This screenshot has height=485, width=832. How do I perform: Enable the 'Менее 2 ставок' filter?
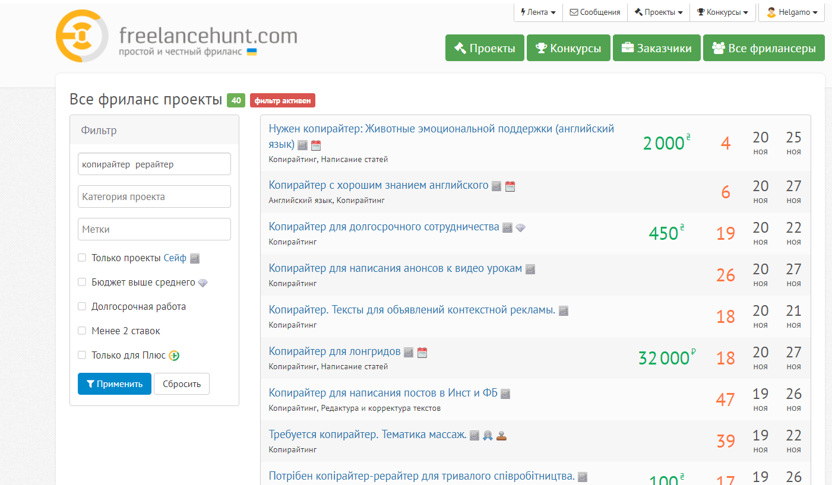(x=81, y=331)
